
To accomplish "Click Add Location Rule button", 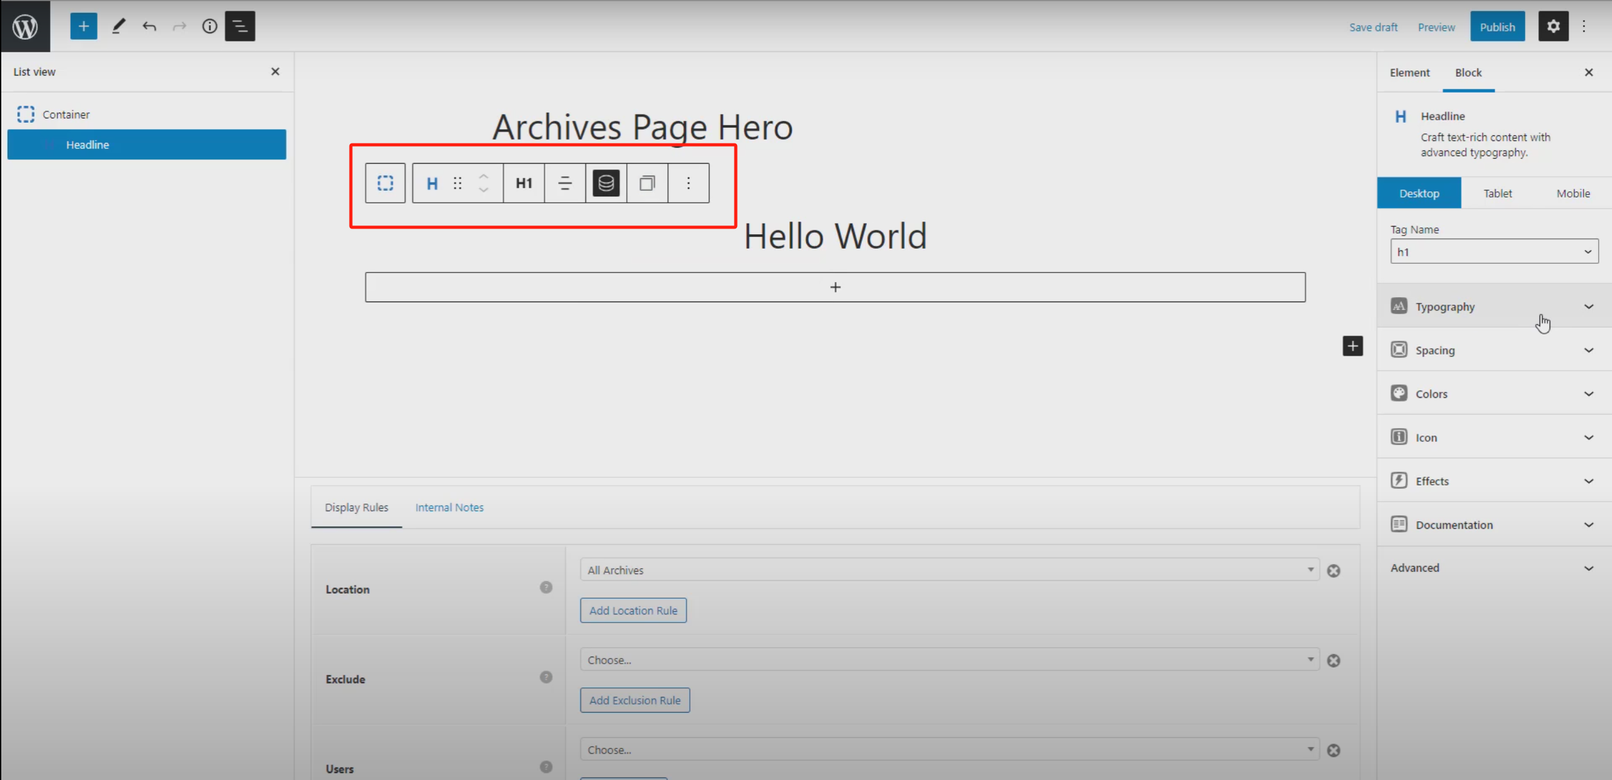I will coord(633,611).
